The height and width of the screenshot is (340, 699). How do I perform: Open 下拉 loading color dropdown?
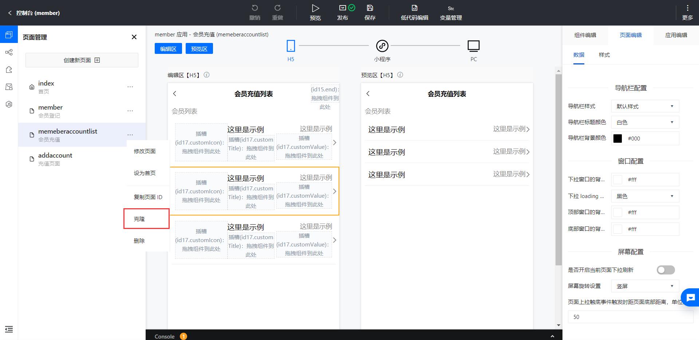click(645, 196)
